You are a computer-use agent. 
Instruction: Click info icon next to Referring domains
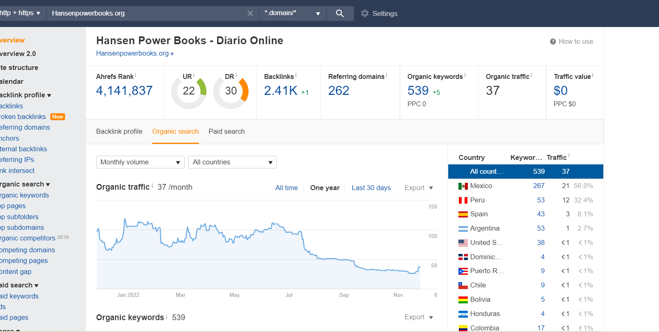386,75
